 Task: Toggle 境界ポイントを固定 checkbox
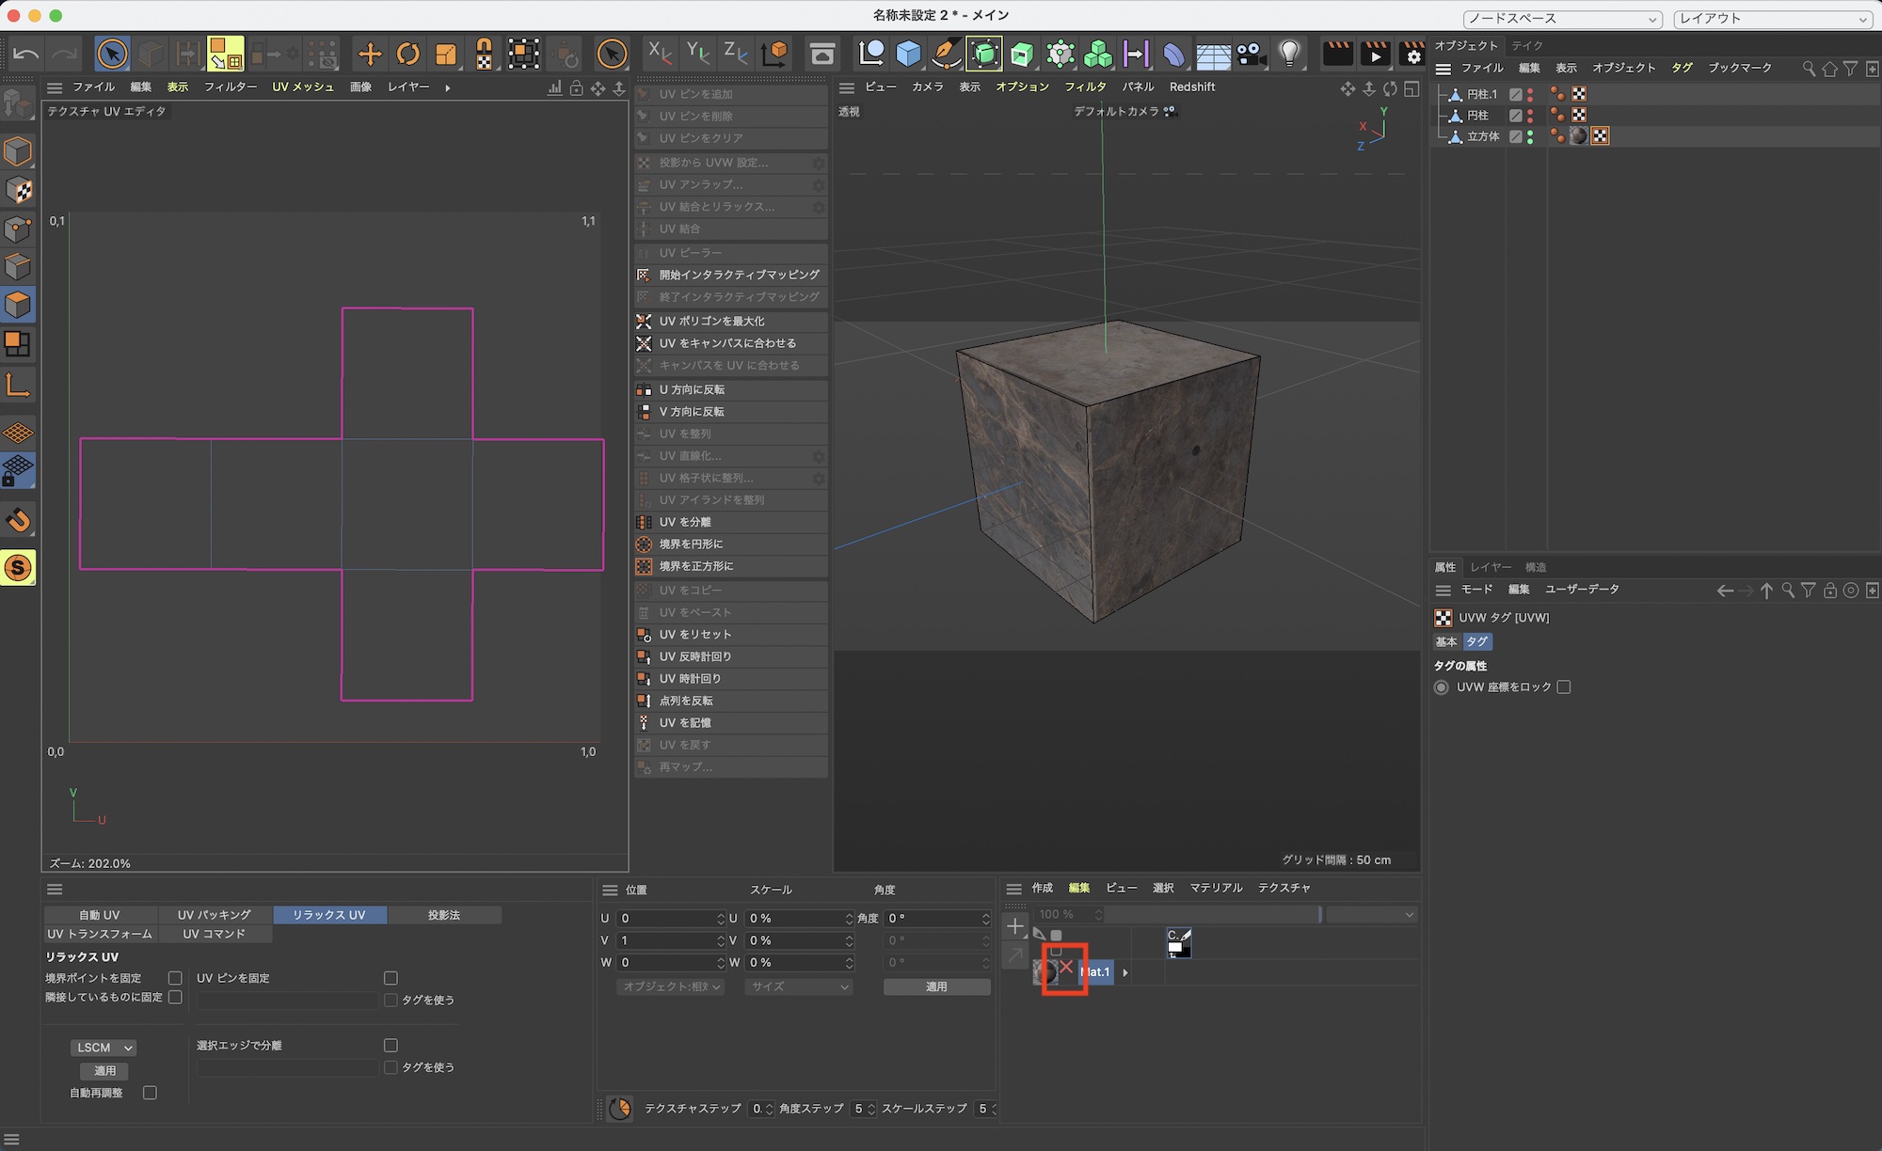[x=175, y=978]
